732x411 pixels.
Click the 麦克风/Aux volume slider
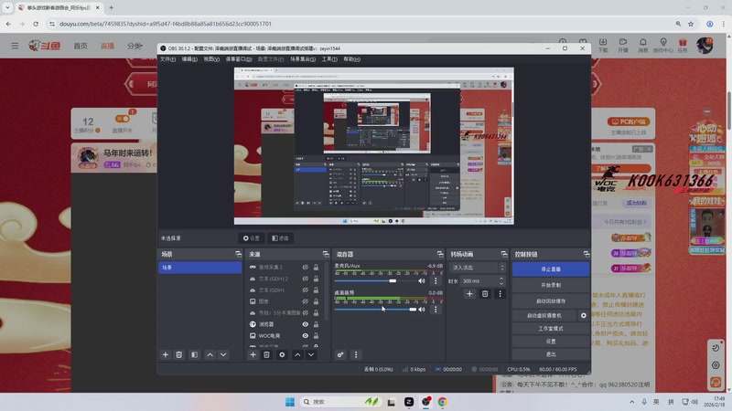tap(374, 281)
